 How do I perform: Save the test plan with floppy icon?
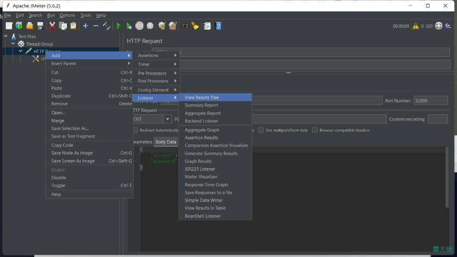pos(40,26)
